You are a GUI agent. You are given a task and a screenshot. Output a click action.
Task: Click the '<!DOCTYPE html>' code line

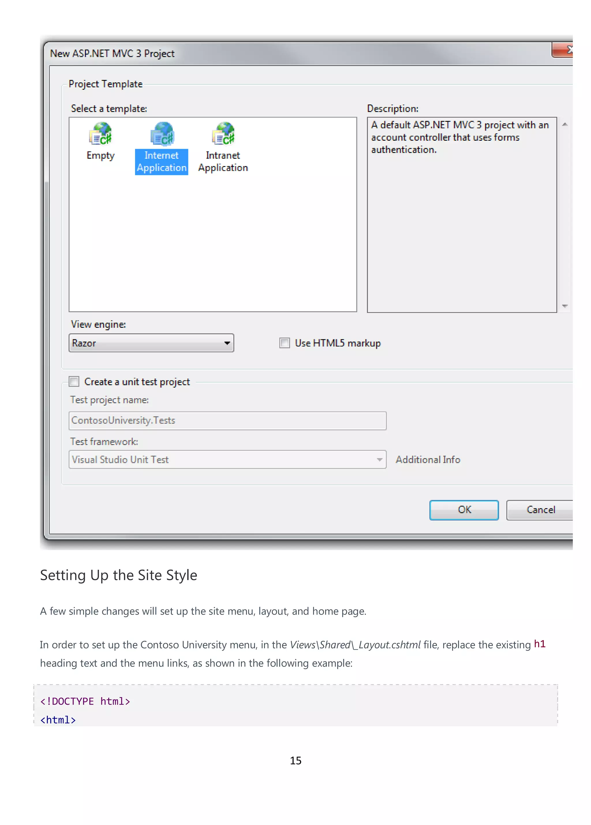tap(85, 701)
